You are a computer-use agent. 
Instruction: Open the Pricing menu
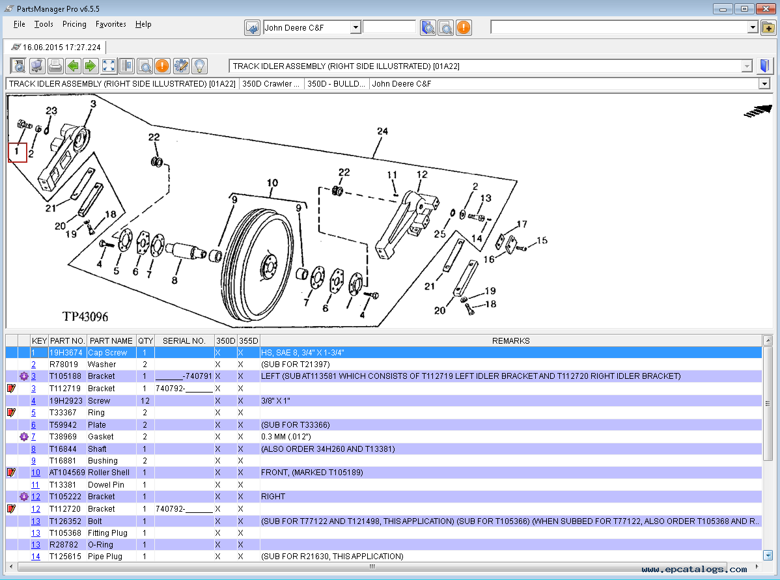pos(74,24)
